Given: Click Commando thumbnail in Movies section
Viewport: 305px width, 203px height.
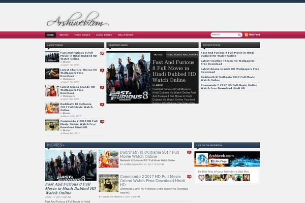Looking at the screenshot, I should tap(109, 183).
